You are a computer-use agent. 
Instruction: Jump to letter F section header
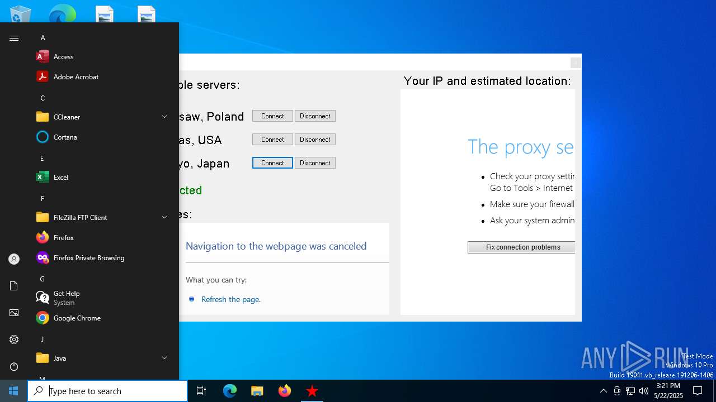tap(43, 199)
